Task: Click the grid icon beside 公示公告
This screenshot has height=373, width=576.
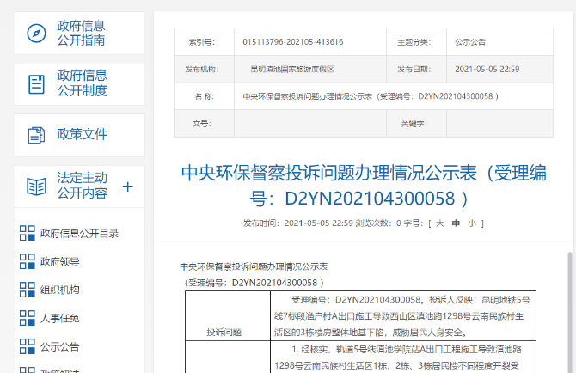Action: (28, 346)
